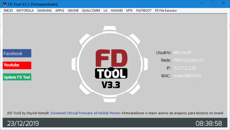
Task: Click the [FD Tool] by Deyvid Notcell text
Action: coord(28,113)
